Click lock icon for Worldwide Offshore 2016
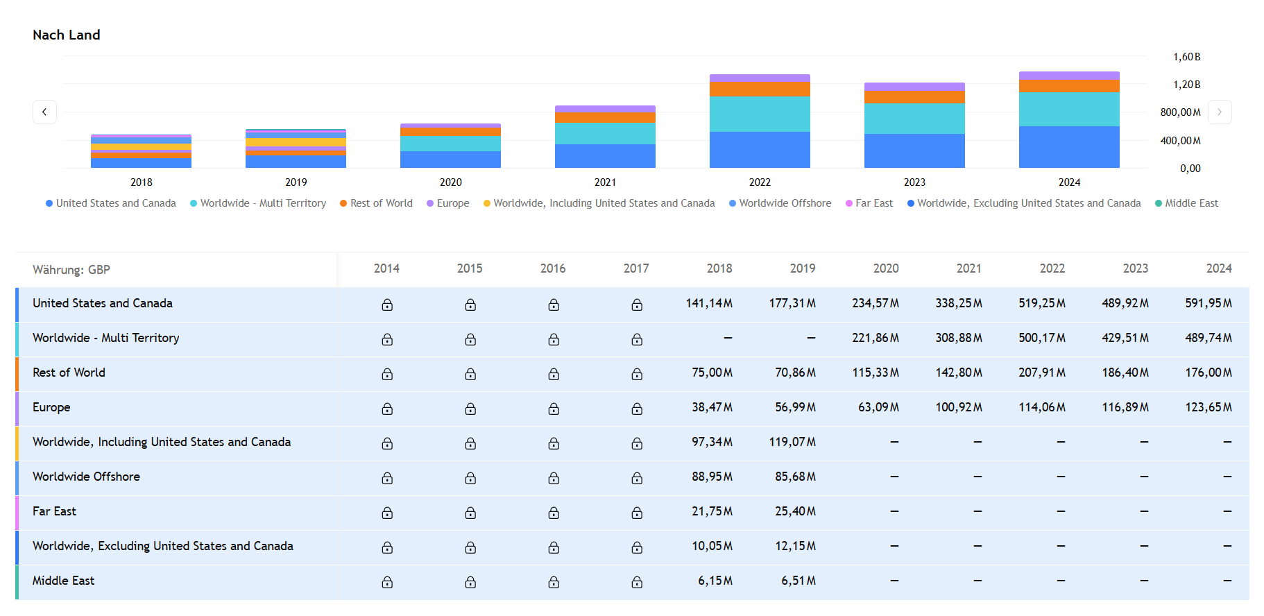1264x616 pixels. [x=554, y=478]
